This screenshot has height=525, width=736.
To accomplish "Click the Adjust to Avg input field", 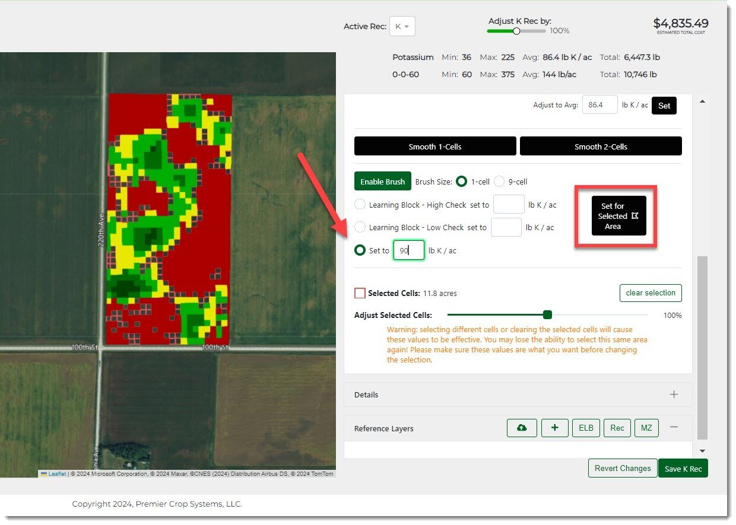I will pyautogui.click(x=599, y=105).
